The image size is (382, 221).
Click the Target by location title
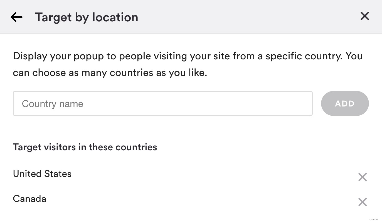(x=86, y=17)
